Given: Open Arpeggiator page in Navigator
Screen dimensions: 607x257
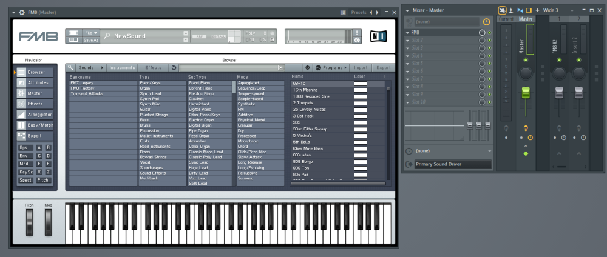Looking at the screenshot, I should 35,115.
